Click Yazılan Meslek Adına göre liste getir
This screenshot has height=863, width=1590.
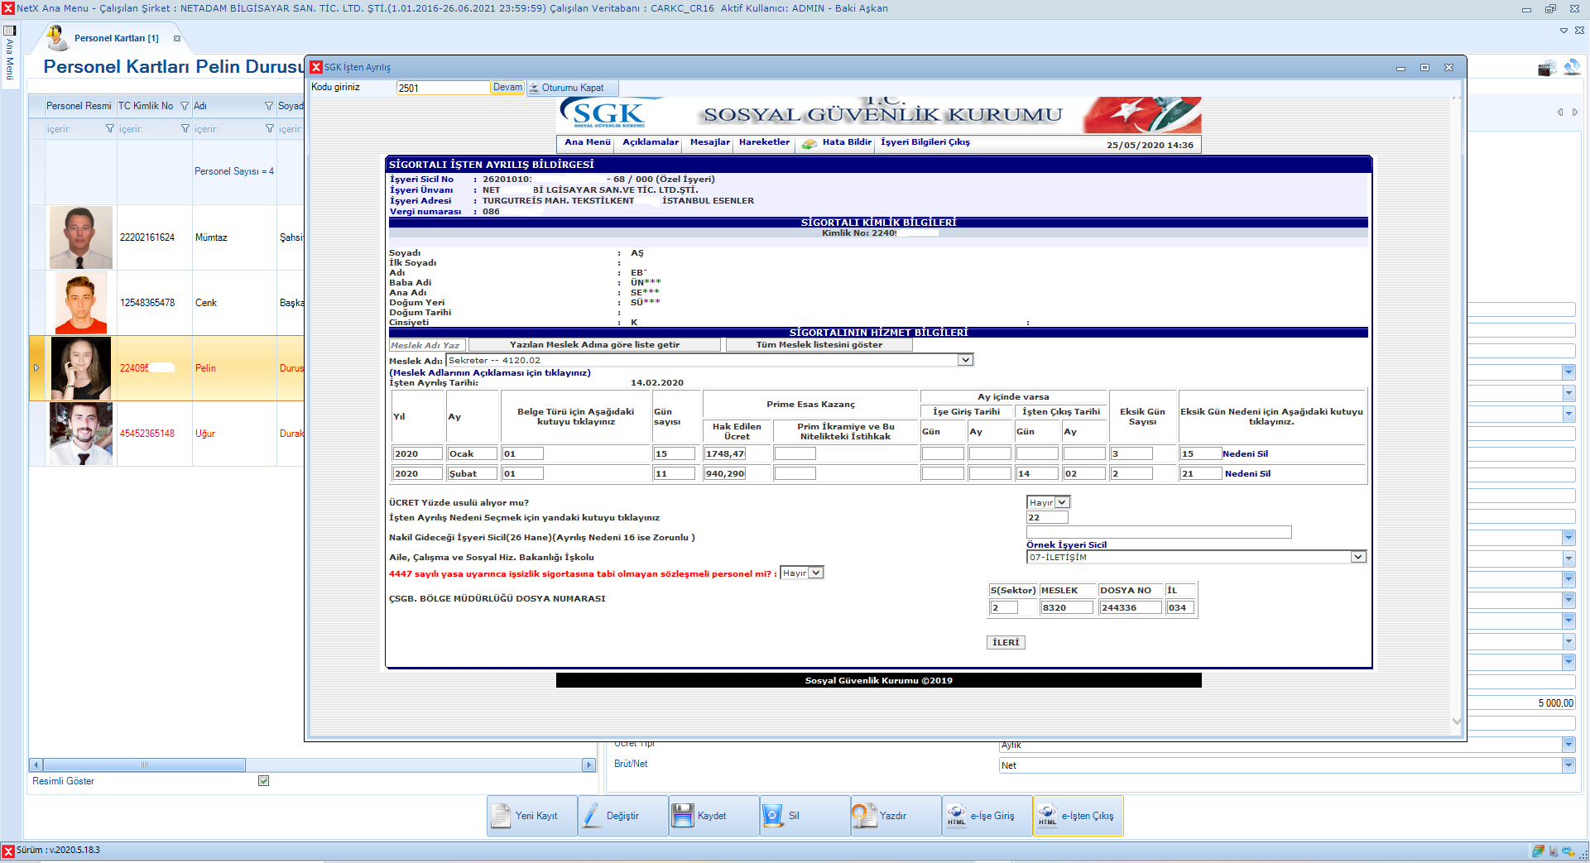[594, 345]
